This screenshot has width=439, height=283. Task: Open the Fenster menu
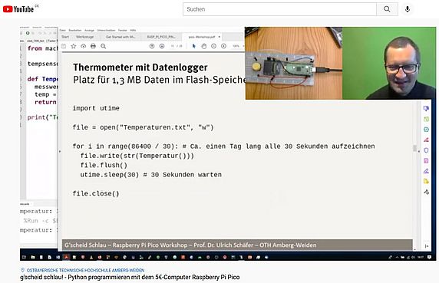click(x=122, y=30)
